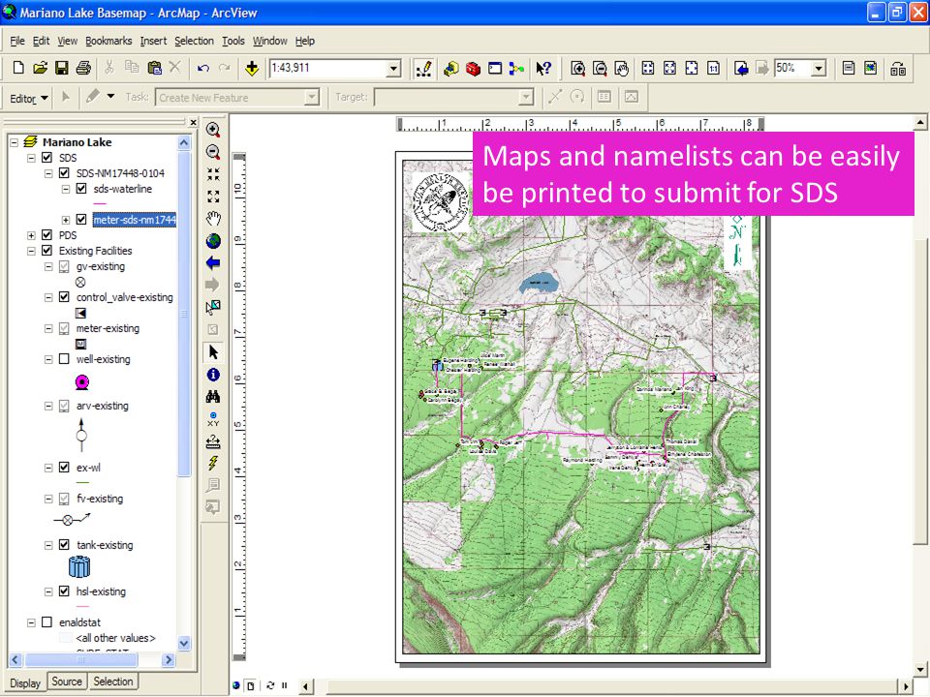The height and width of the screenshot is (697, 930).
Task: Click the sds-waterline magenta line symbol
Action: tap(100, 204)
